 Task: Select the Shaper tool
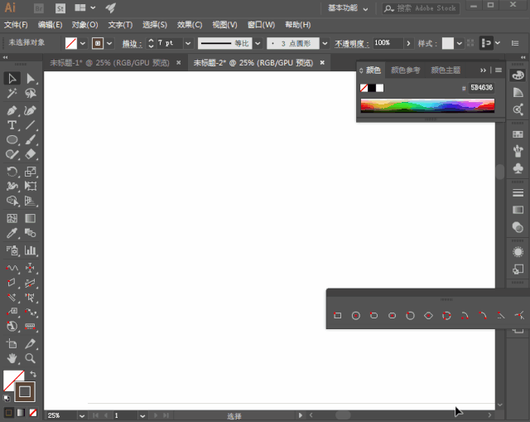(12, 154)
